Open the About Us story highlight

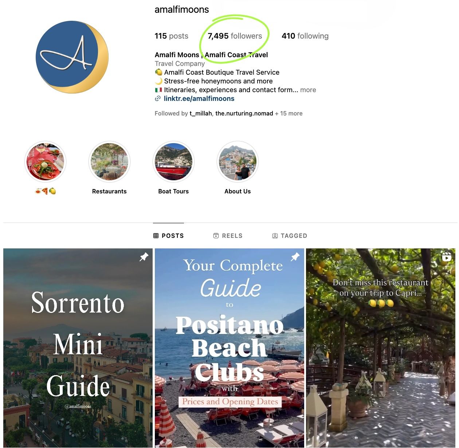pos(238,162)
